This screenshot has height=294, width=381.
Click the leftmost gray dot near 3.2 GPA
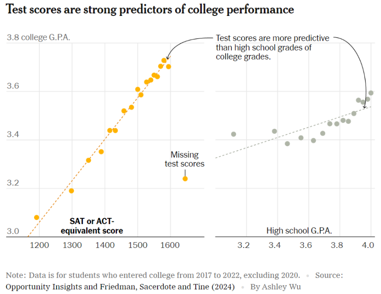234,134
